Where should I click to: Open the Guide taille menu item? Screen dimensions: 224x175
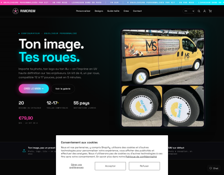coord(113,11)
